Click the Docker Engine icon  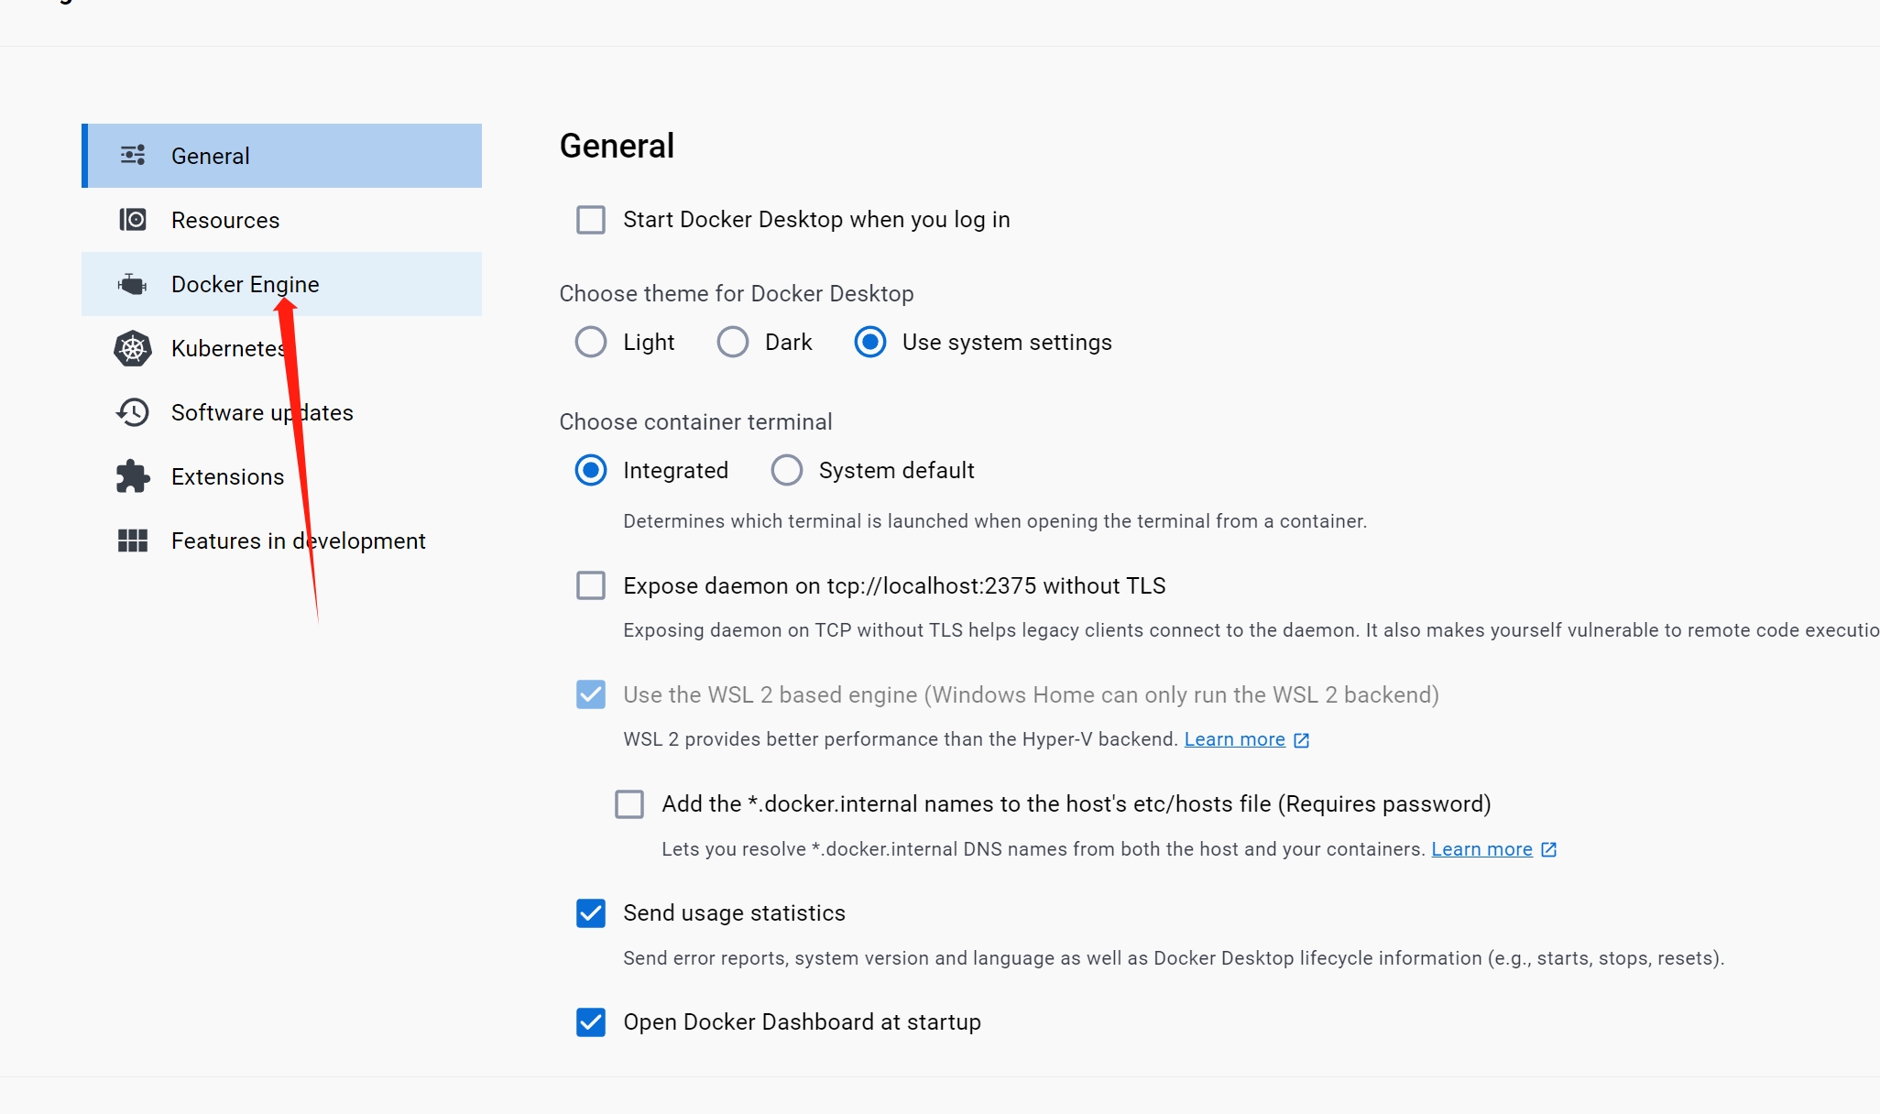click(x=133, y=284)
